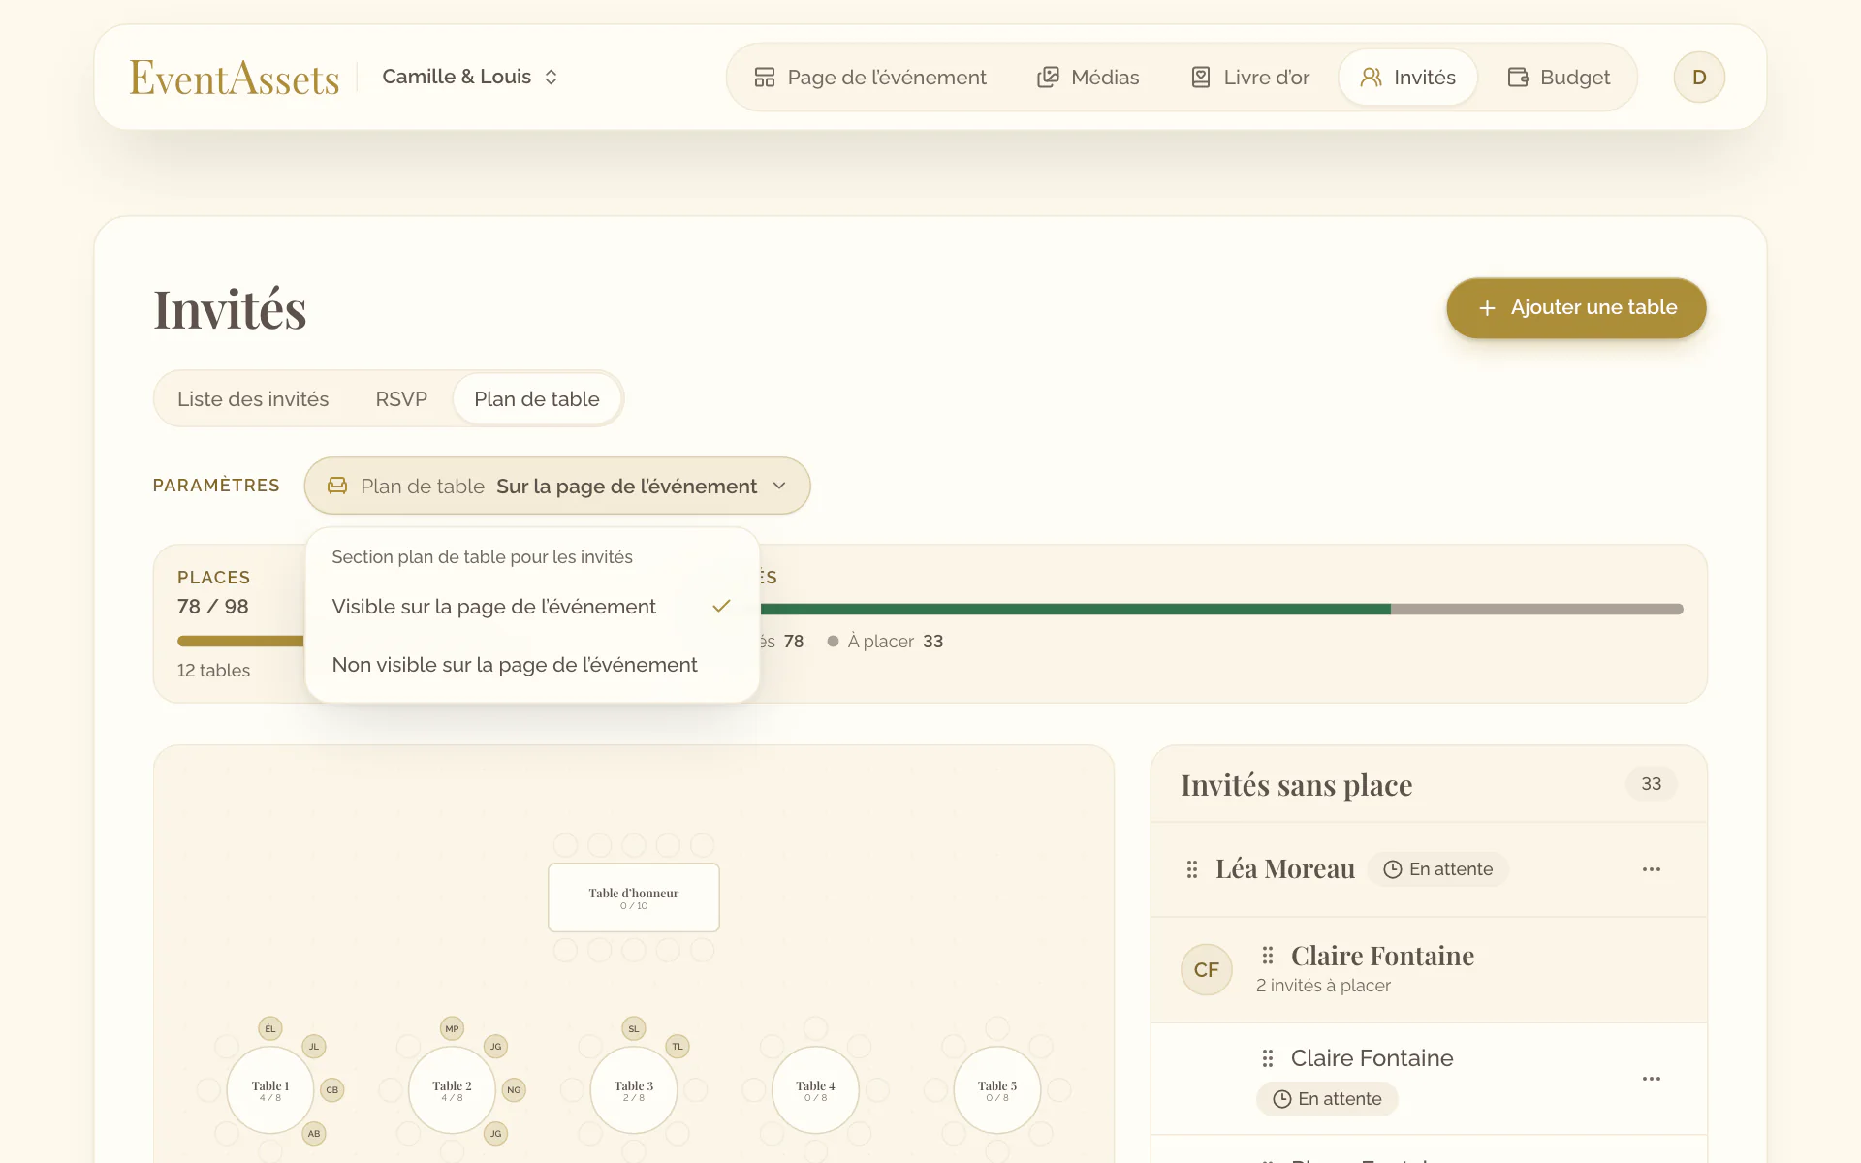Click Ajouter une table button
The width and height of the screenshot is (1861, 1163).
[1576, 308]
